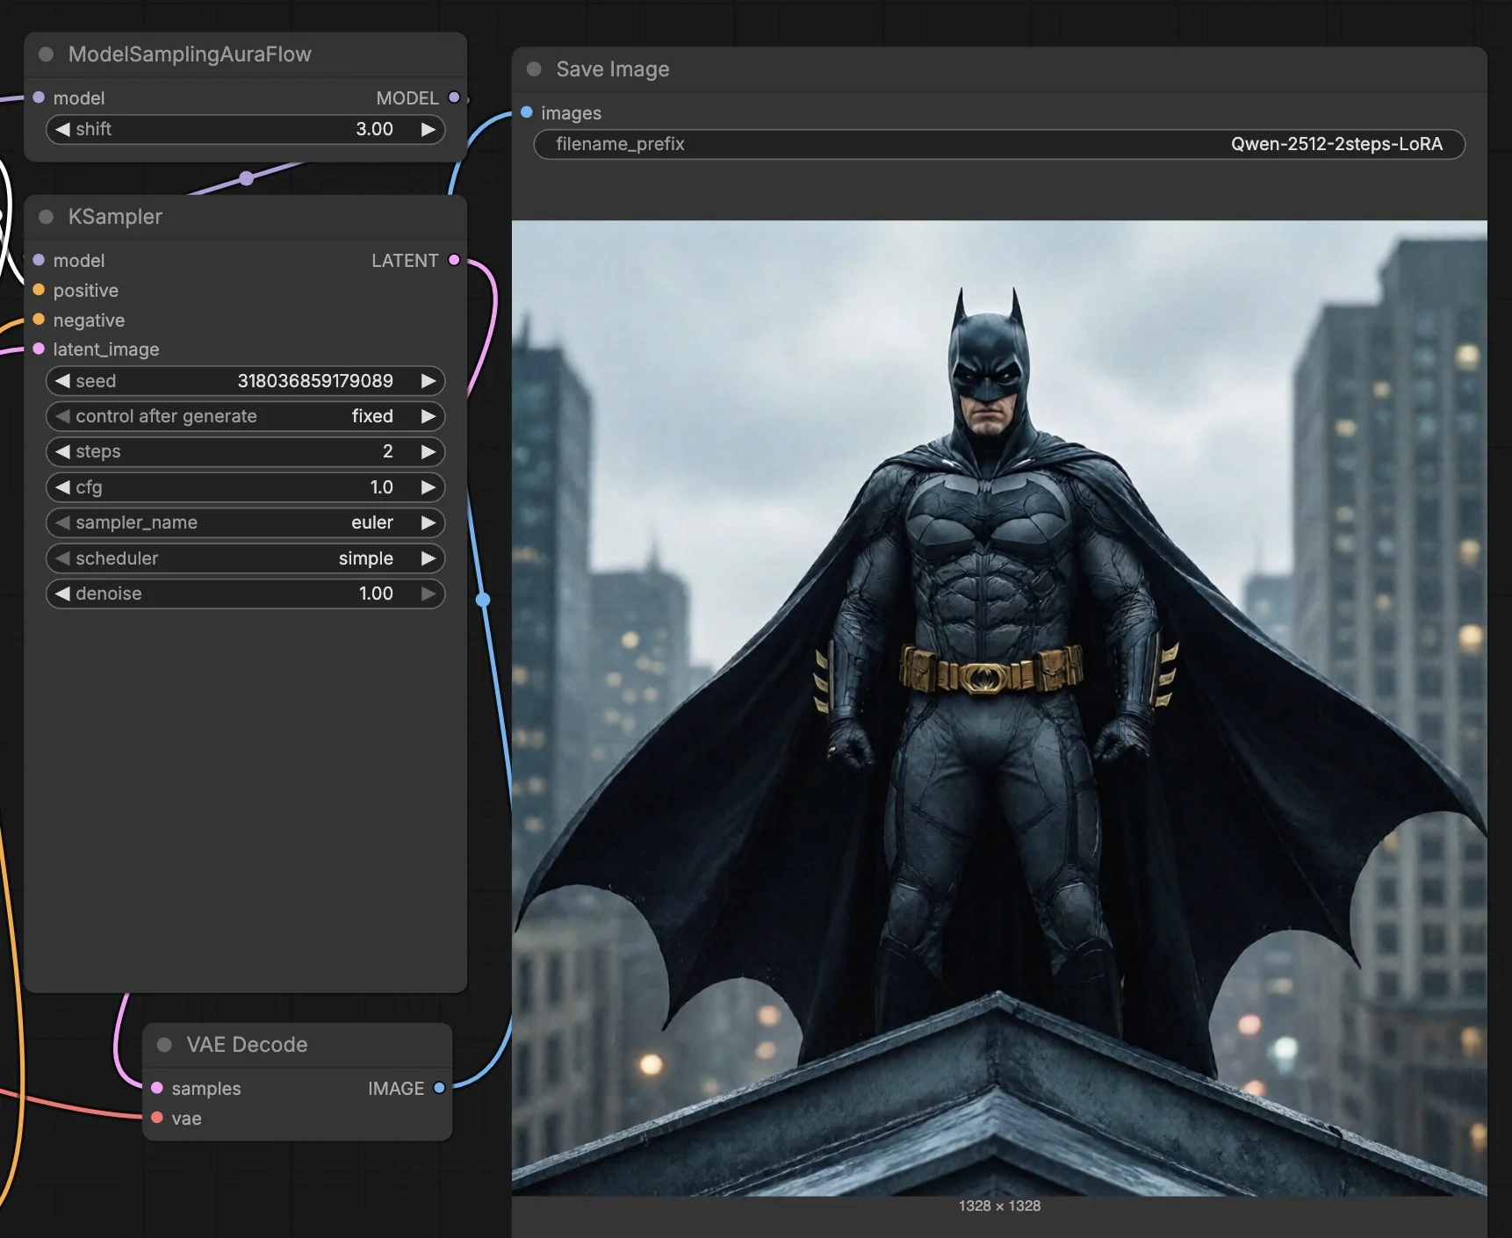Adjust the cfg value slider in KSampler

pyautogui.click(x=246, y=487)
